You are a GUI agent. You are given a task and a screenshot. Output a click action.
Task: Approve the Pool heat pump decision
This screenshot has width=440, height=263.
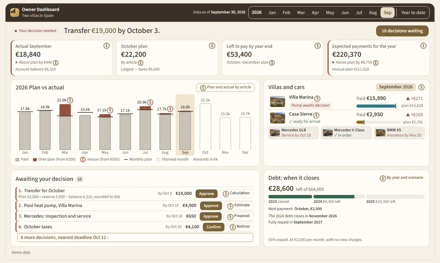point(211,206)
